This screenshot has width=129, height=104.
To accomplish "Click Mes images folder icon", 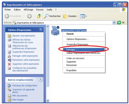I will click(9, 100).
